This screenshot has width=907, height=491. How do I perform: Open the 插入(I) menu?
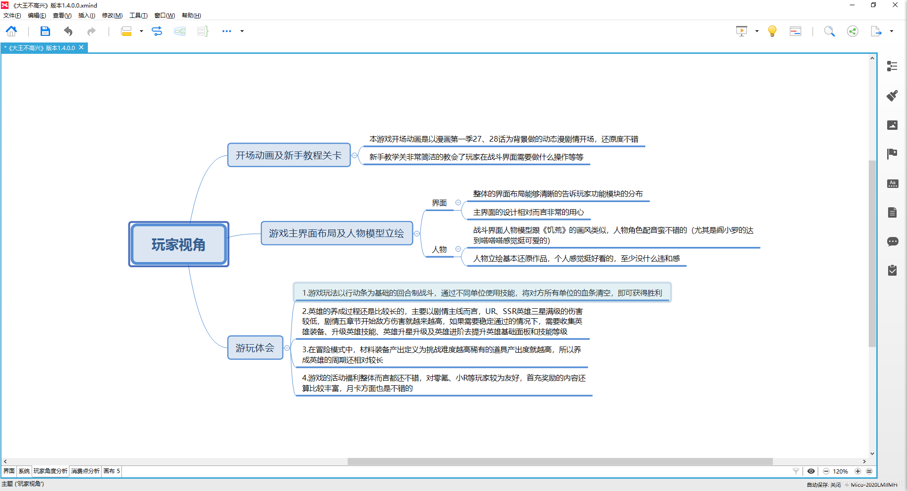pyautogui.click(x=86, y=16)
